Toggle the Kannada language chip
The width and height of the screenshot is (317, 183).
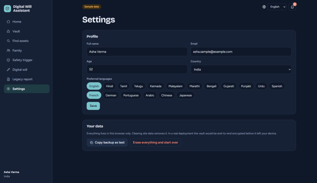156,86
